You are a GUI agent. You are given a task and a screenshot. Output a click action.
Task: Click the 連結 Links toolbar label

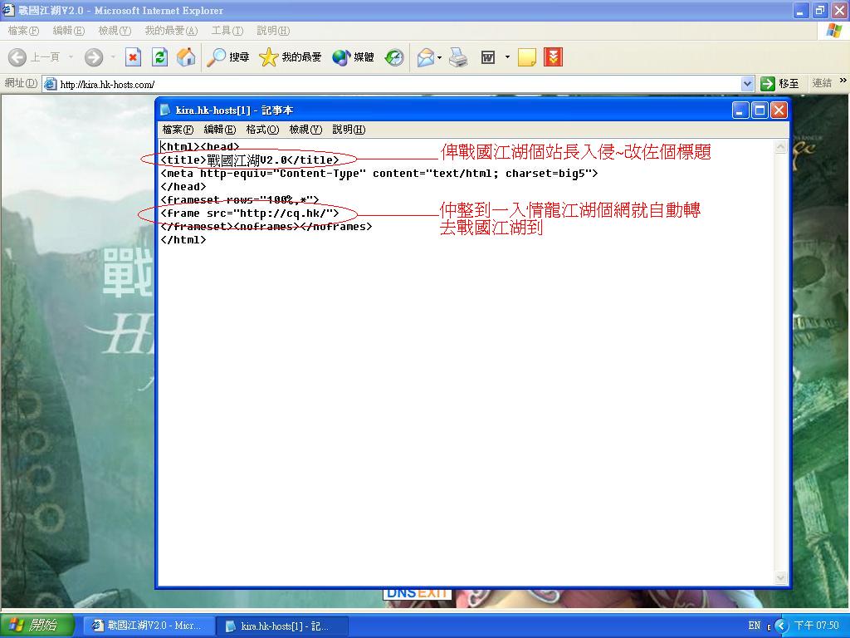click(x=822, y=84)
